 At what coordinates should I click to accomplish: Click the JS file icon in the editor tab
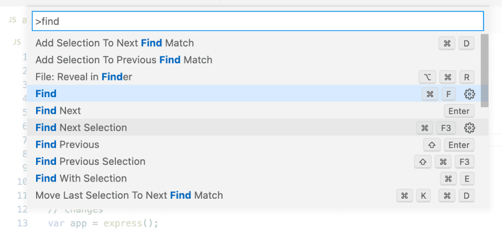[12, 20]
